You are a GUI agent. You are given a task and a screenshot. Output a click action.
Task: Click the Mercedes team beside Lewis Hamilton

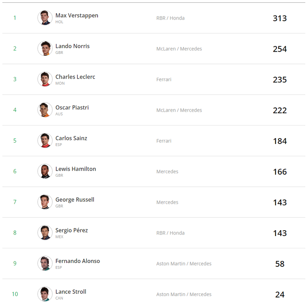point(167,171)
